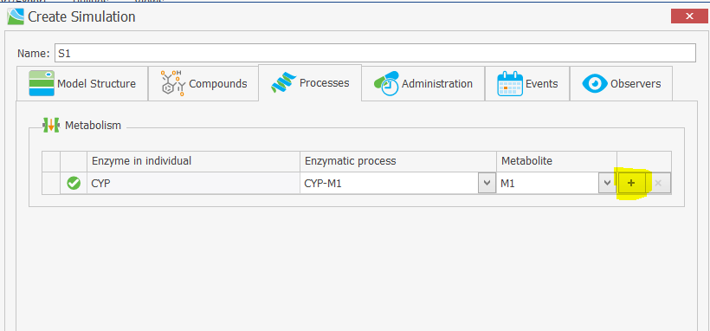
Task: Expand the Metabolite dropdown arrow
Action: (607, 183)
